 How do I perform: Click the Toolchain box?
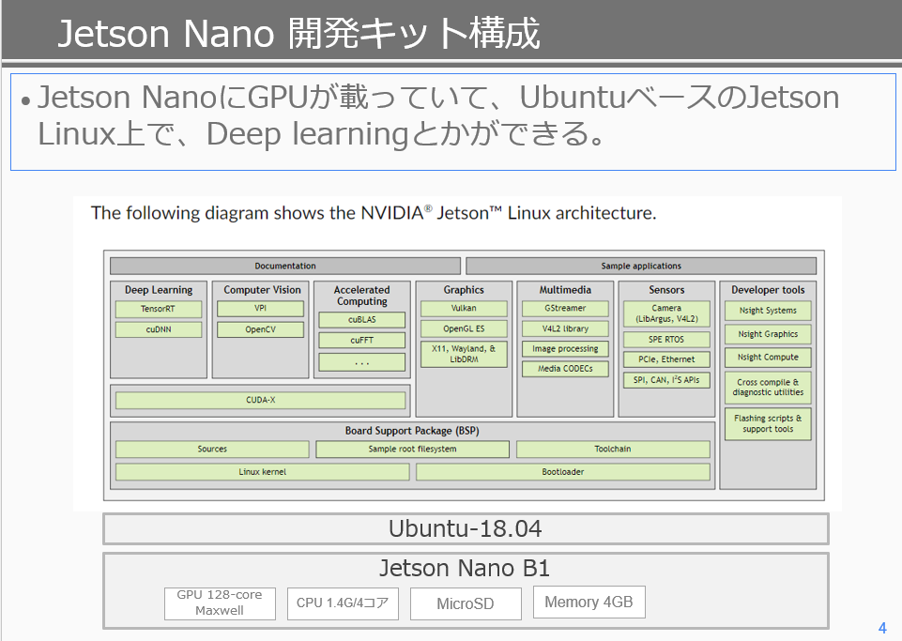pyautogui.click(x=613, y=450)
